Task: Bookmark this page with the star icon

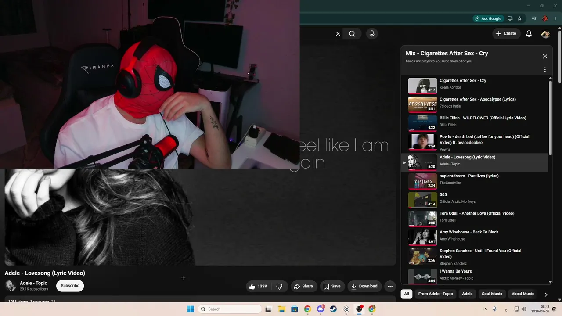Action: point(520,18)
